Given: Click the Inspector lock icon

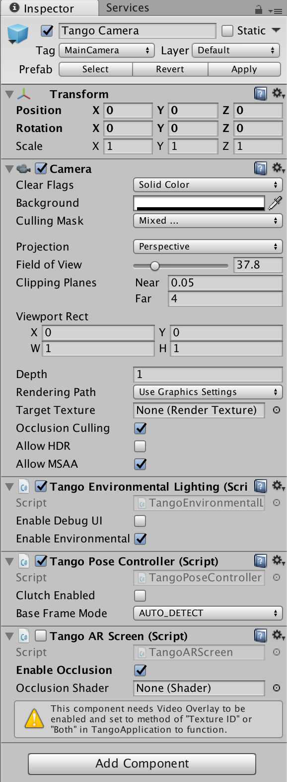Looking at the screenshot, I should 258,9.
